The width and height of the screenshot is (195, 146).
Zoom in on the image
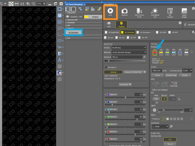coord(28,4)
